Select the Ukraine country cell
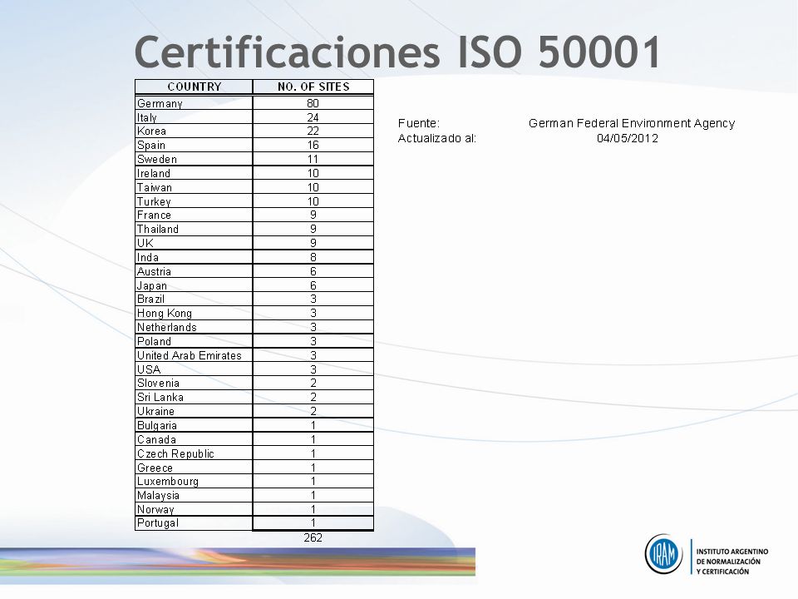This screenshot has width=798, height=599. (194, 411)
